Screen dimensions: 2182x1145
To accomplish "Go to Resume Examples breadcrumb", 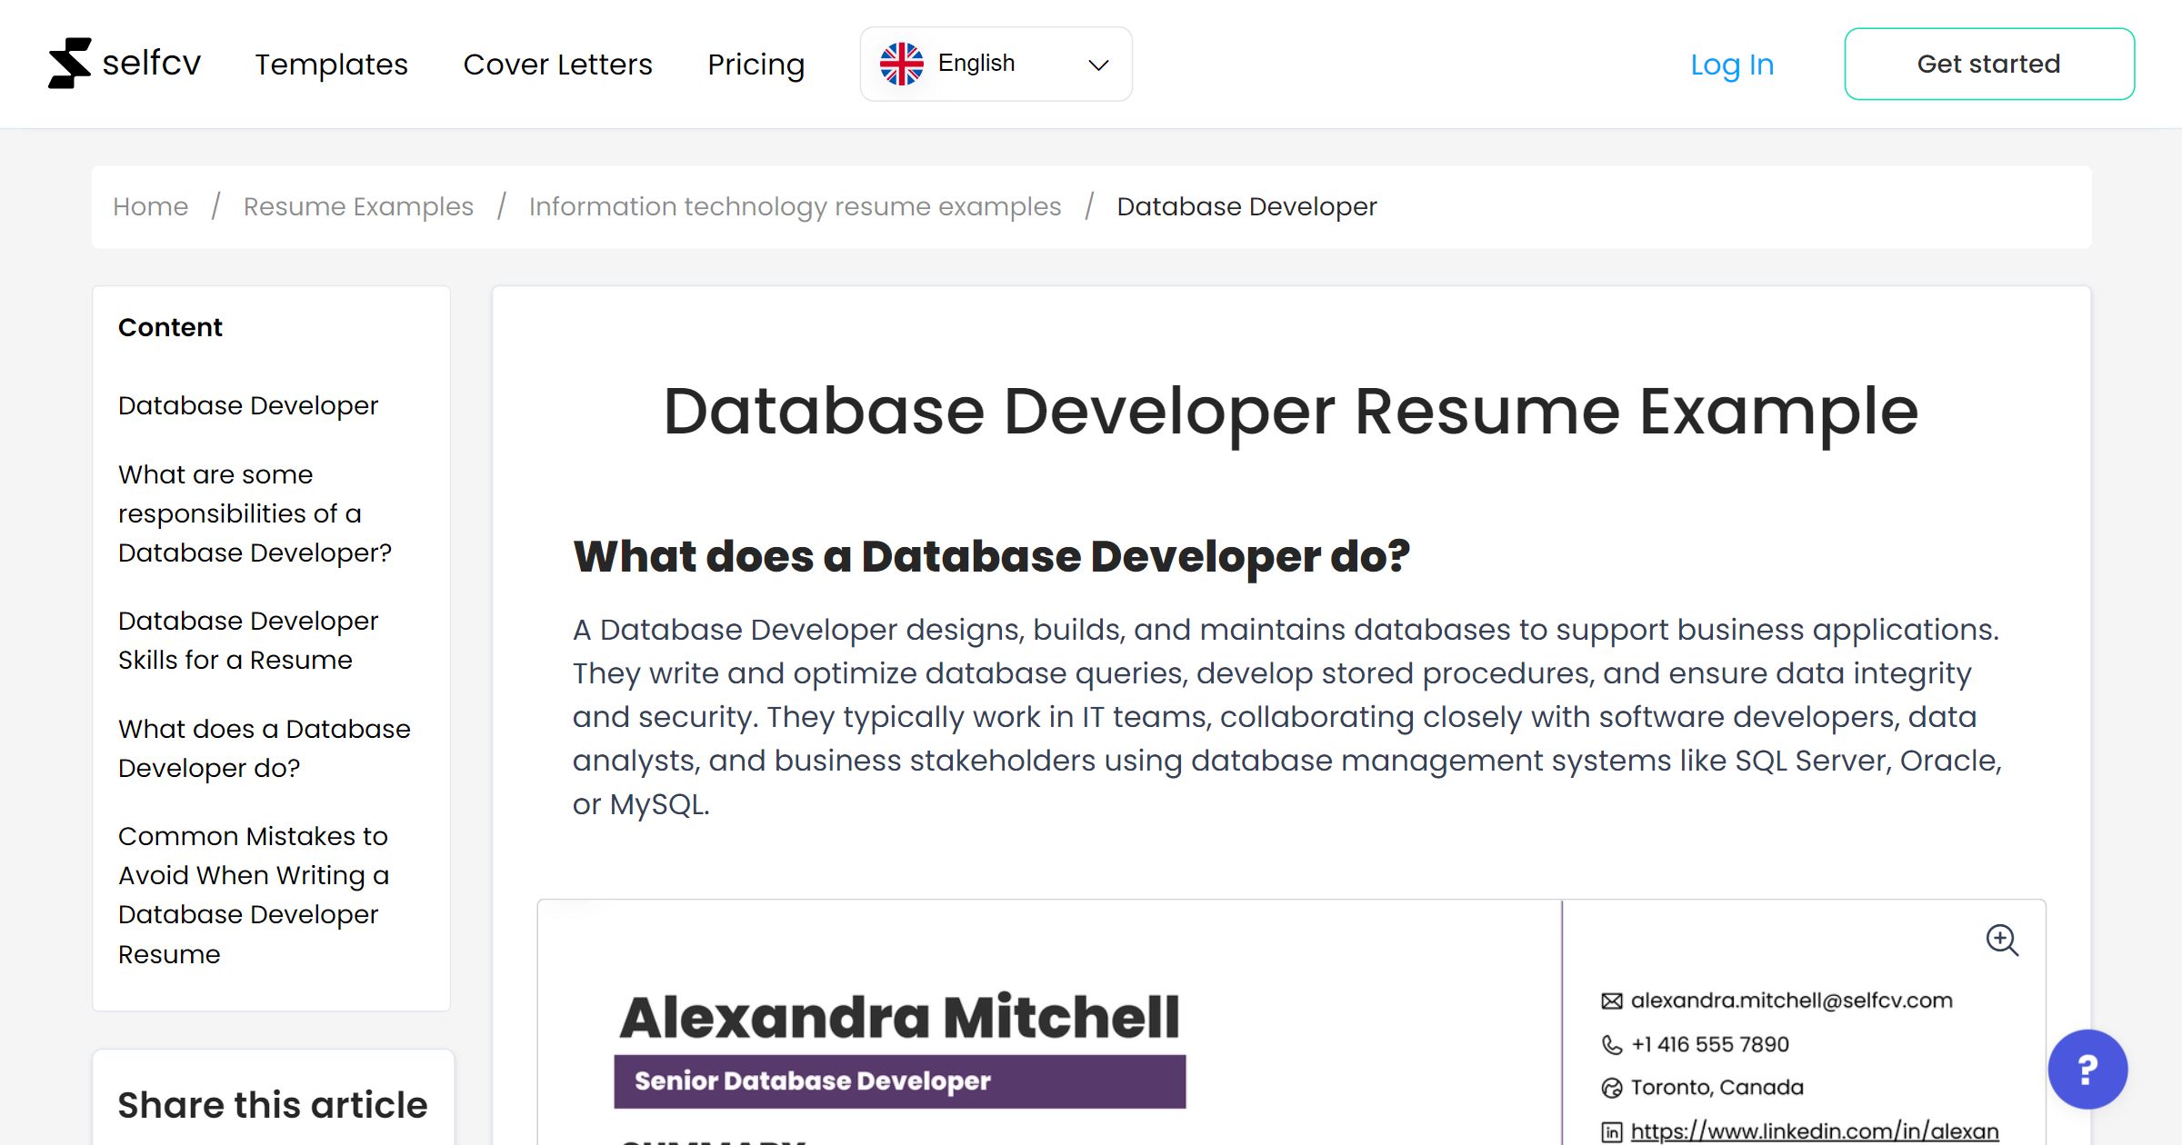I will (358, 206).
